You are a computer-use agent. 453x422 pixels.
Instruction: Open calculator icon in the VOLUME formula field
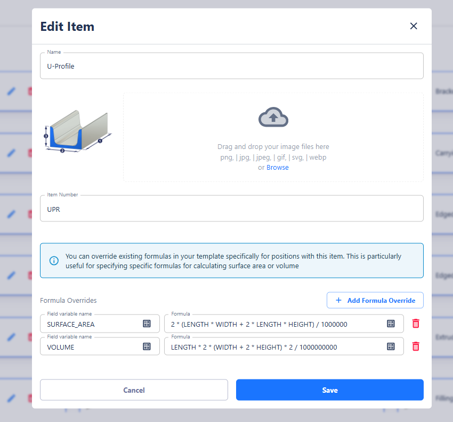click(391, 346)
